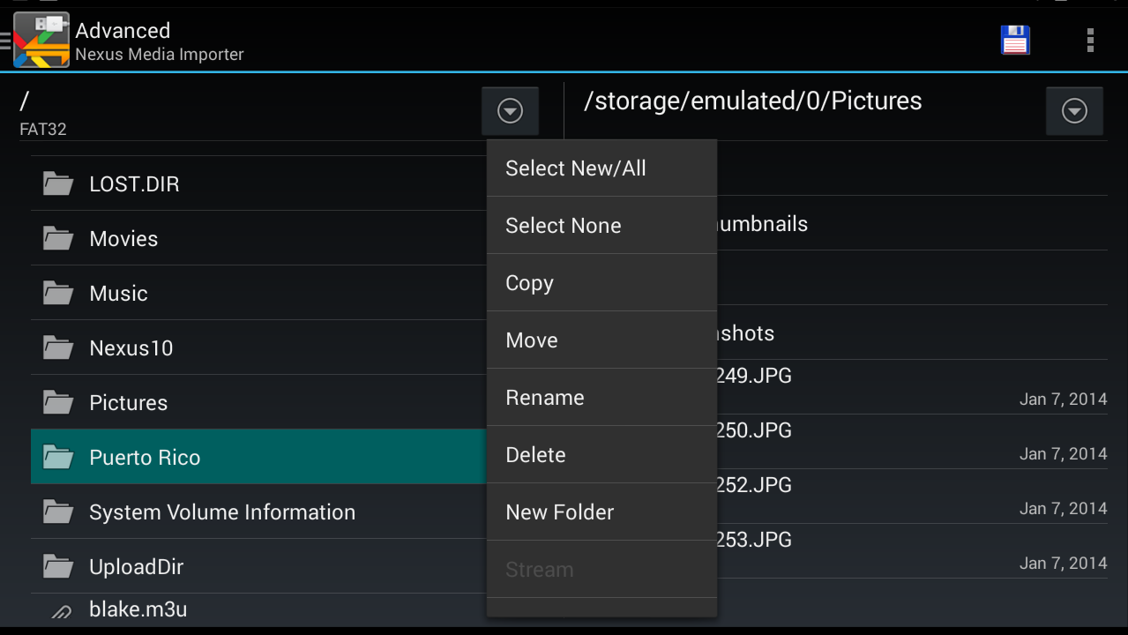Open the right panel dropdown arrow

pyautogui.click(x=1074, y=110)
